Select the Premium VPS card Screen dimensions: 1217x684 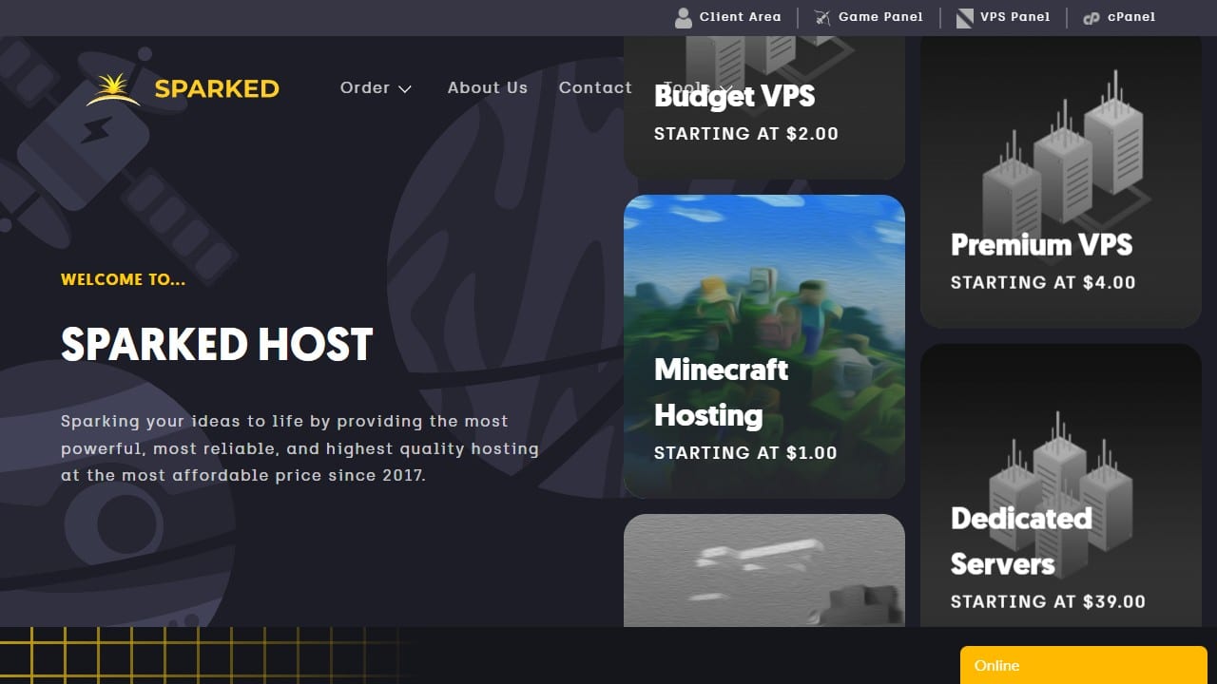[x=1061, y=182]
